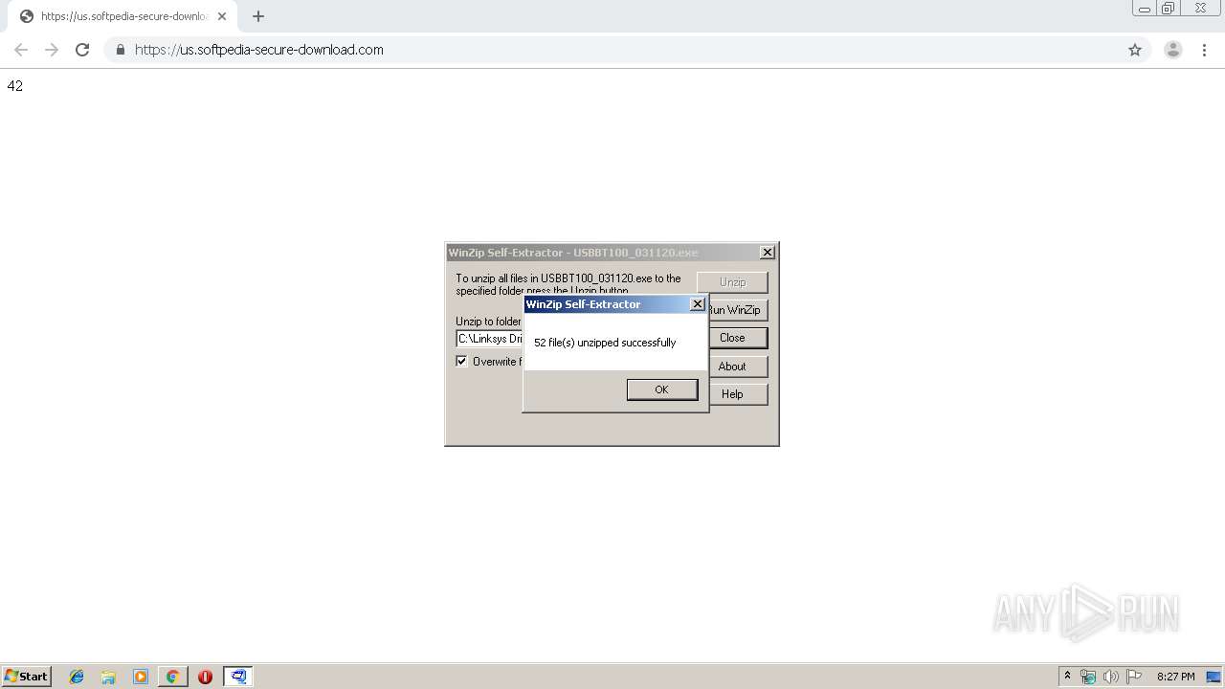The image size is (1225, 689).
Task: Select the softpedia-secure-download tab
Action: (122, 16)
